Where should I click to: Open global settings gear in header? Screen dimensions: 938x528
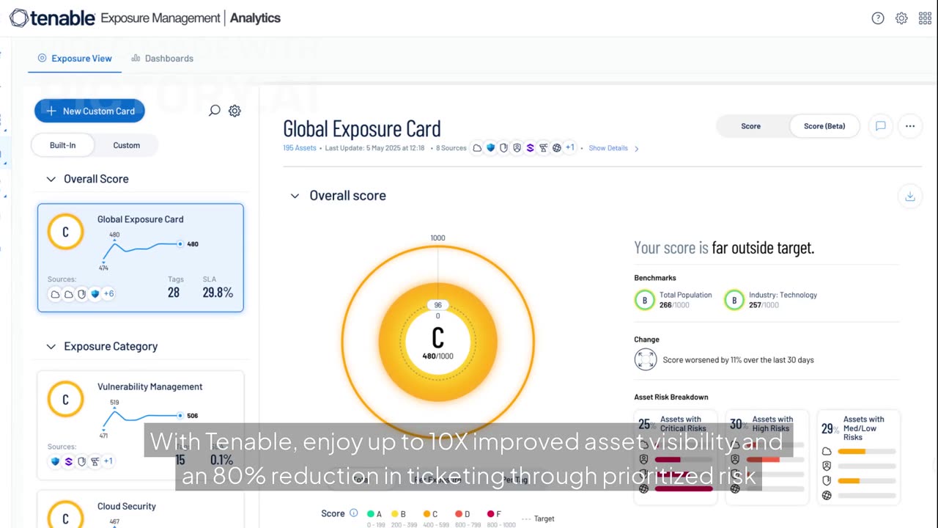click(x=901, y=18)
